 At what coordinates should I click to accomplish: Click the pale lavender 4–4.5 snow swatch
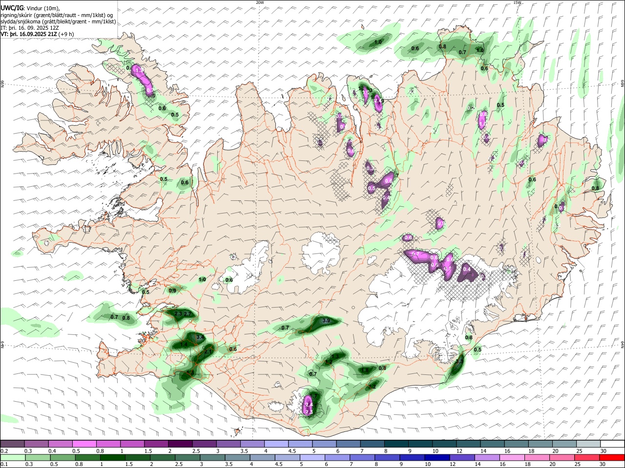point(276,444)
